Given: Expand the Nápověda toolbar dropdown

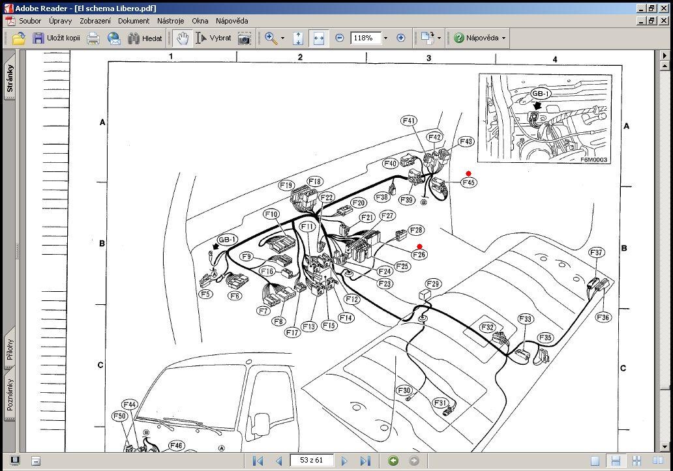Looking at the screenshot, I should 503,38.
